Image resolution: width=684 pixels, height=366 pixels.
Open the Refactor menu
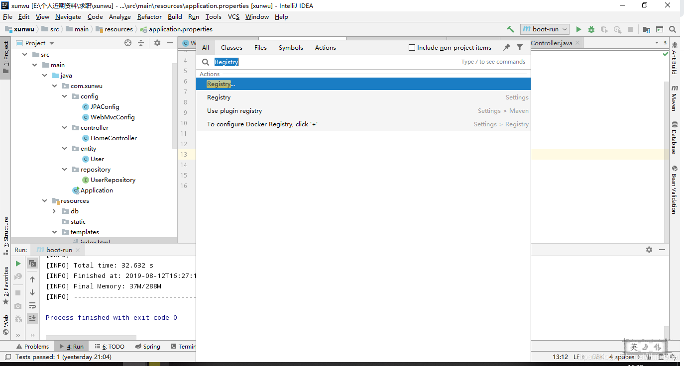[149, 16]
